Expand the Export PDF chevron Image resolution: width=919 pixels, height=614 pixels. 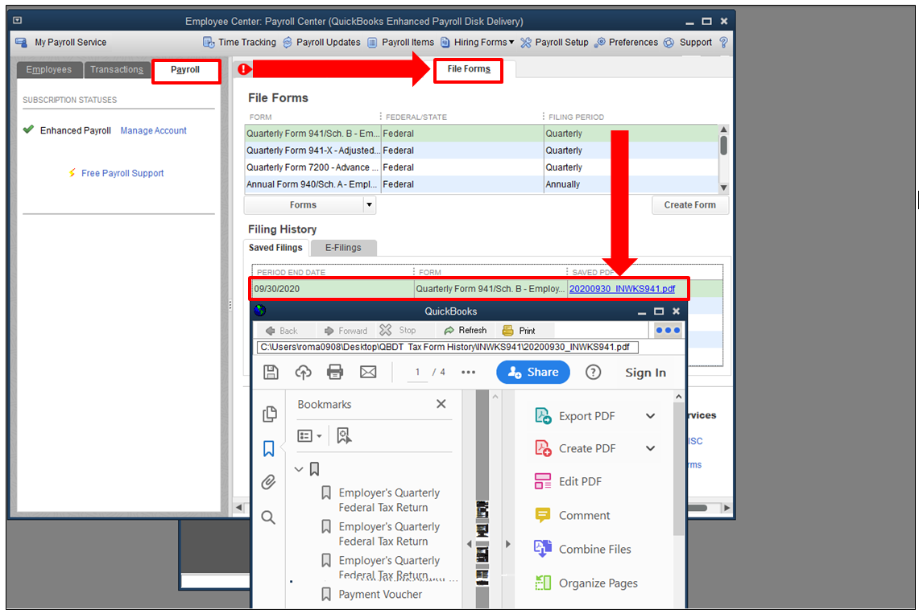pyautogui.click(x=651, y=416)
